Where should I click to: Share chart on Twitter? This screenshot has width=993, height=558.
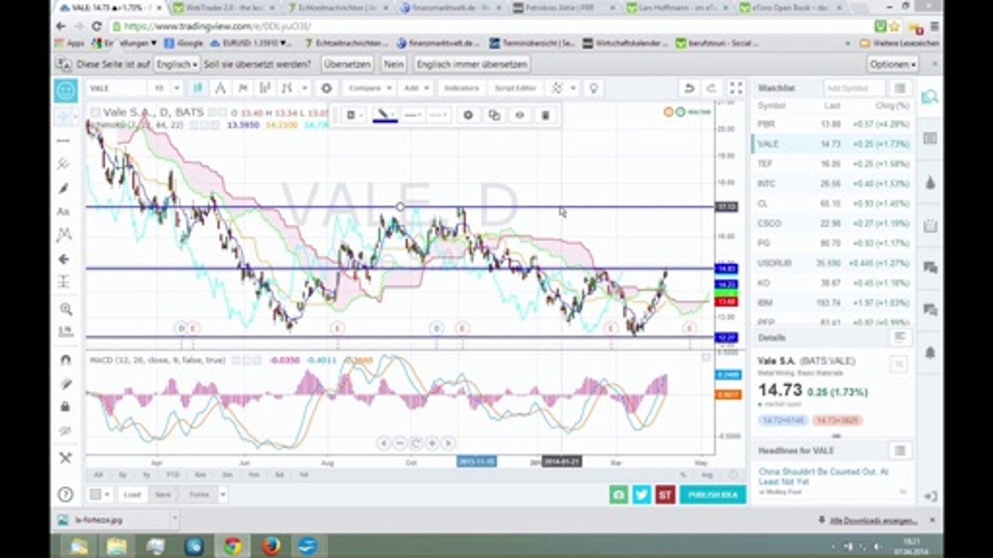tap(642, 494)
